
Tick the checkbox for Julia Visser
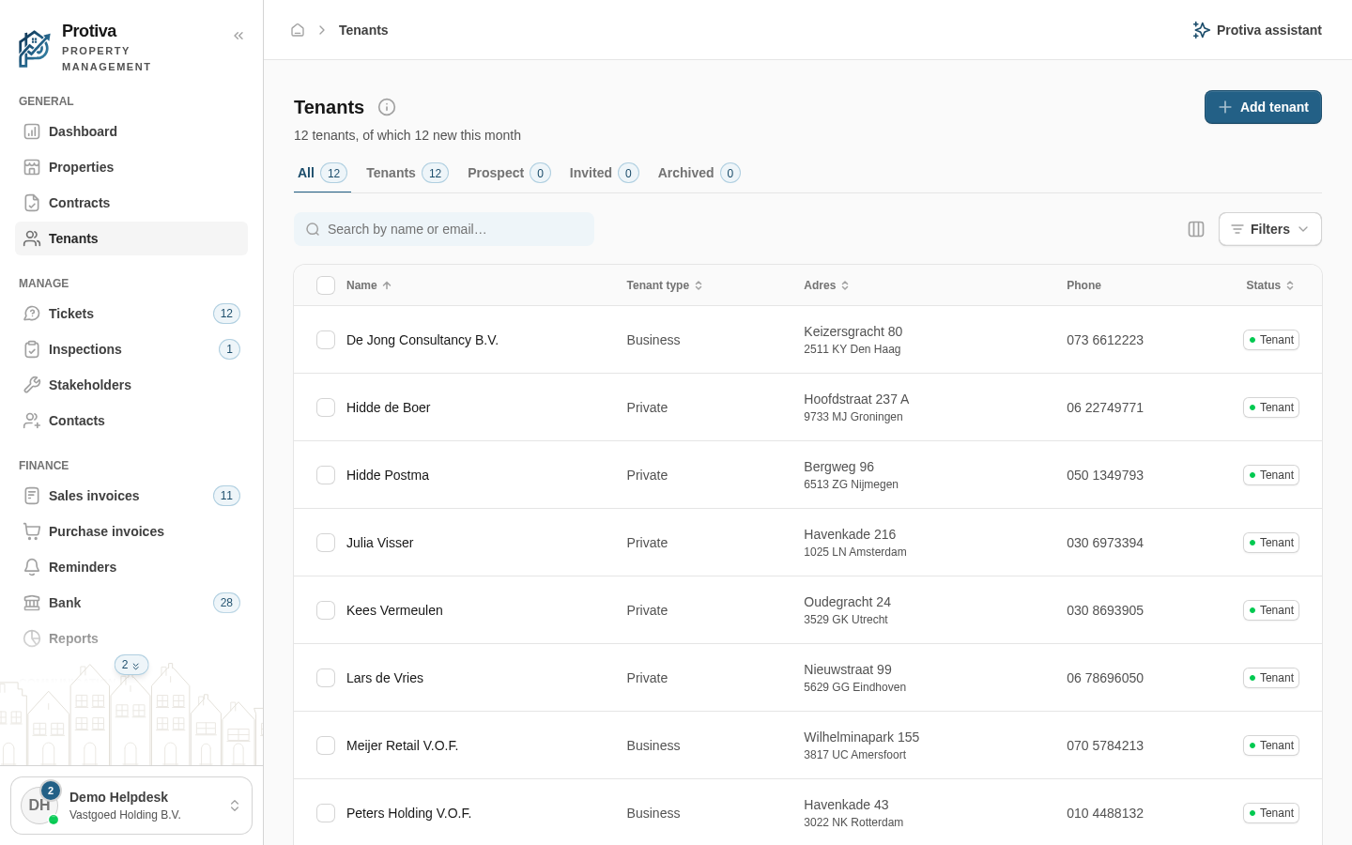326,543
